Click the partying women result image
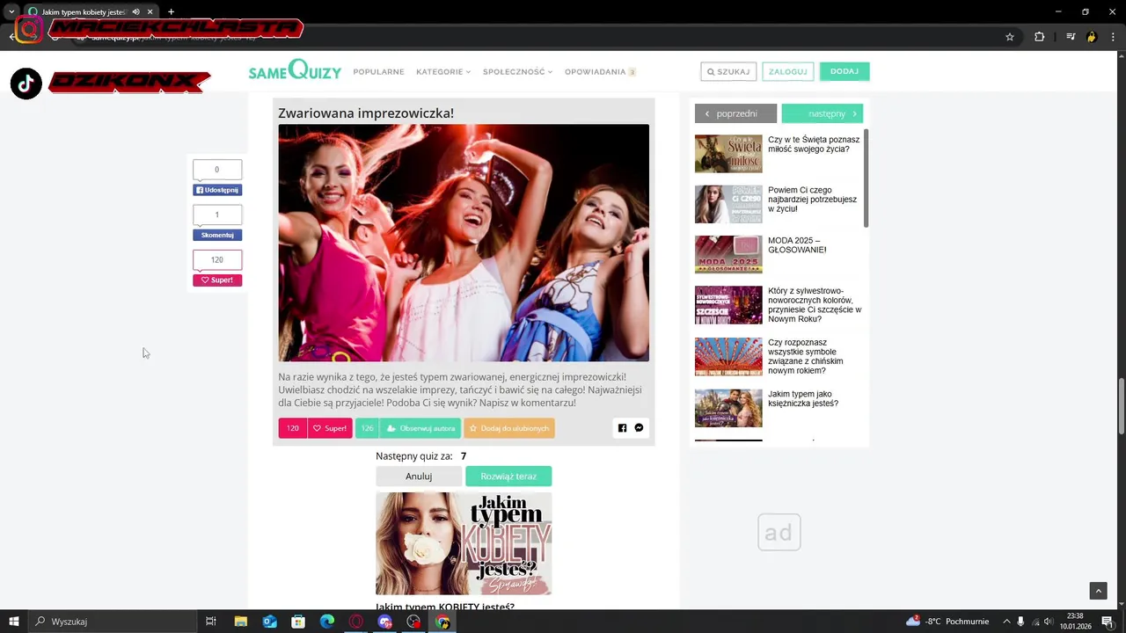The height and width of the screenshot is (633, 1126). 464,243
